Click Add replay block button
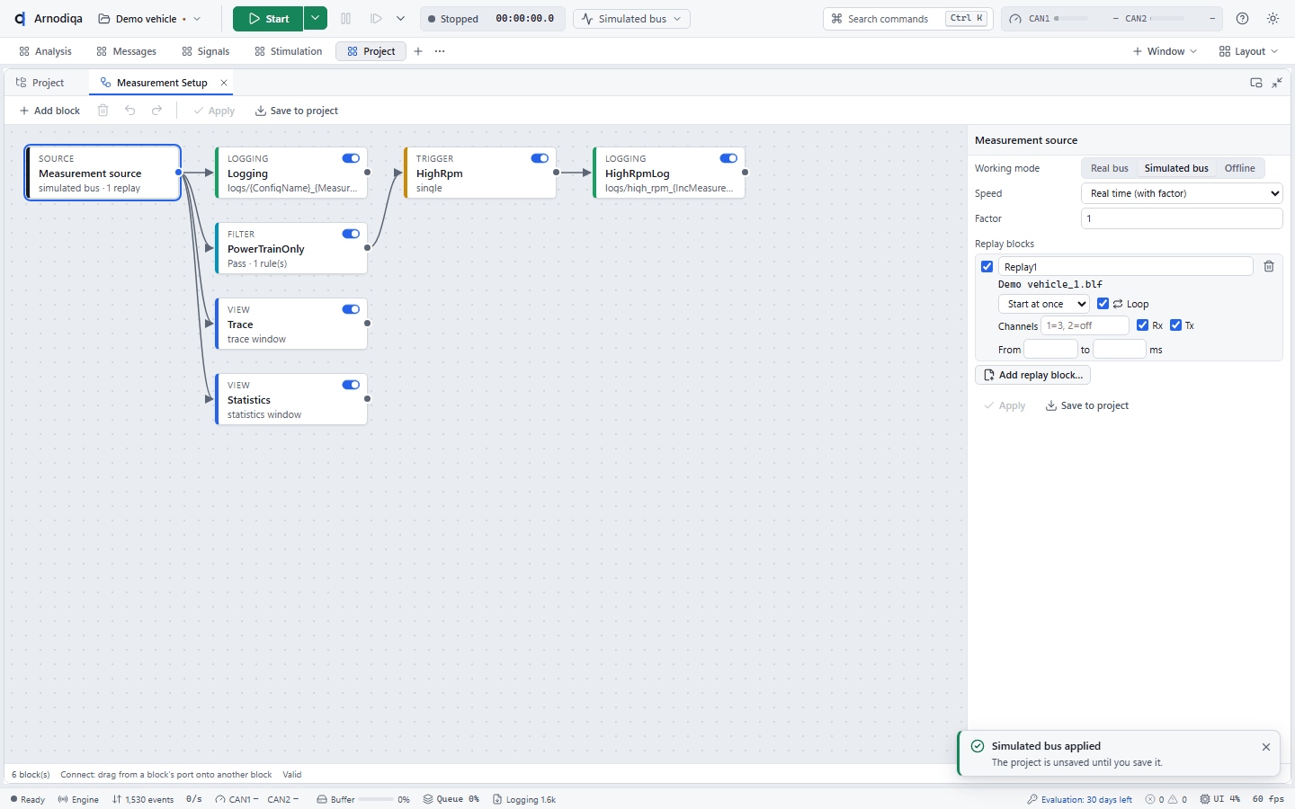Screen dimensions: 1295x809 tap(1032, 375)
